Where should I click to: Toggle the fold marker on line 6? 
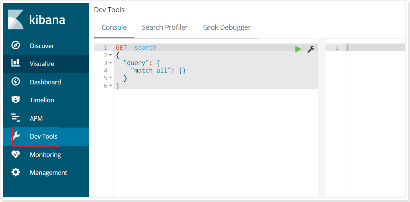[x=111, y=86]
